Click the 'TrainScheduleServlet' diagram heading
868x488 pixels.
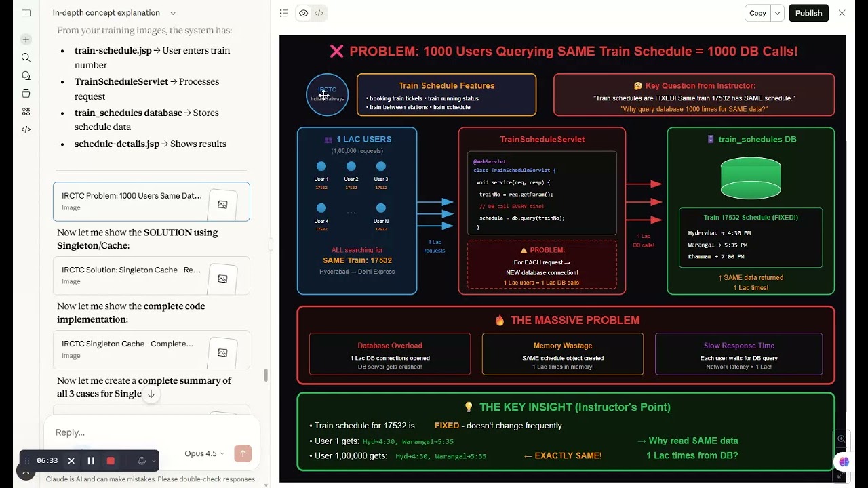click(x=542, y=139)
